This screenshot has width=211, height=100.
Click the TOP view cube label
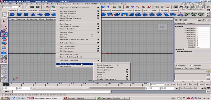tap(162, 27)
